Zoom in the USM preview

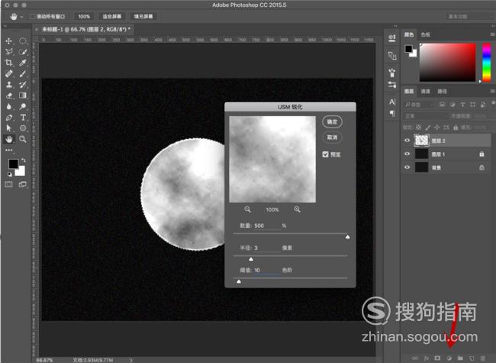click(x=297, y=209)
